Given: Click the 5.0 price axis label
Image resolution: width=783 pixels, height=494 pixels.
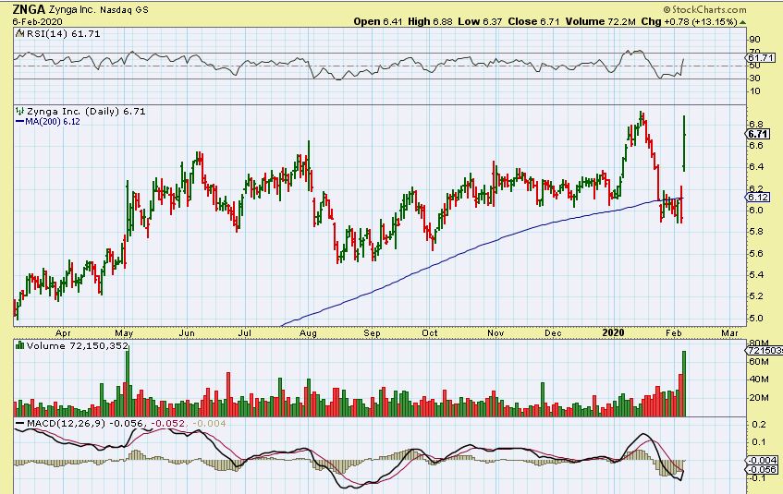Looking at the screenshot, I should (755, 318).
